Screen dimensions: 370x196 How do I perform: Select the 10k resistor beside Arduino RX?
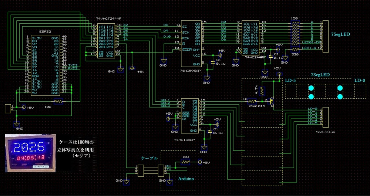(x=186, y=162)
